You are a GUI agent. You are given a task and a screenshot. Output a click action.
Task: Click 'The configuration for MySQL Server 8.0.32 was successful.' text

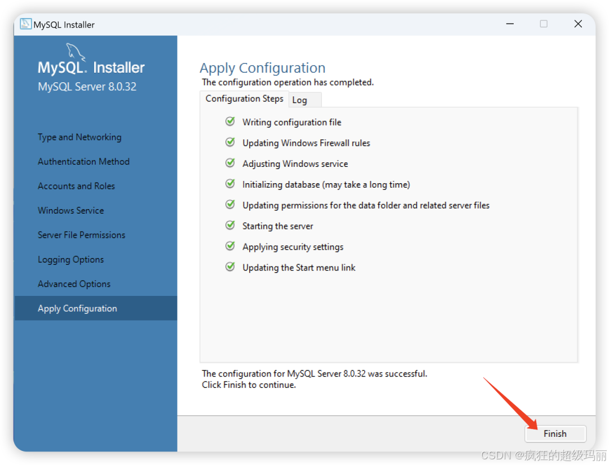[x=315, y=373]
